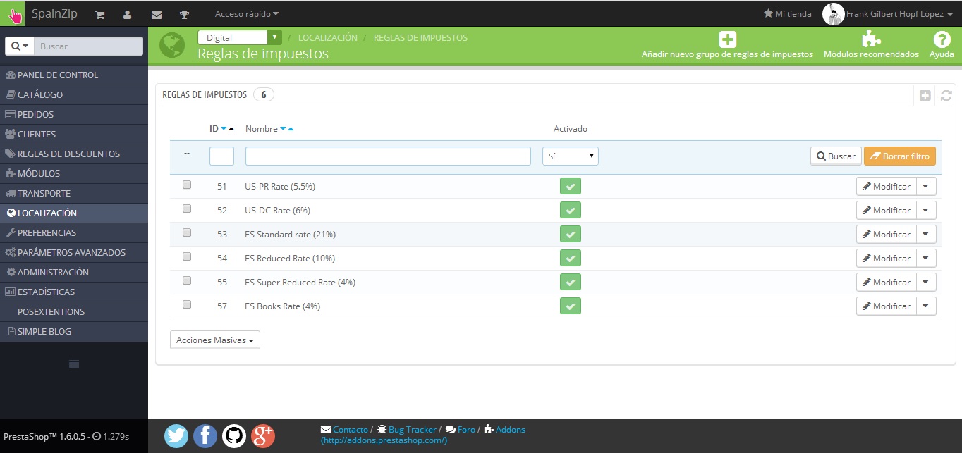Image resolution: width=962 pixels, height=453 pixels.
Task: Toggle activated status for ES Books Rate (4%)
Action: [x=570, y=306]
